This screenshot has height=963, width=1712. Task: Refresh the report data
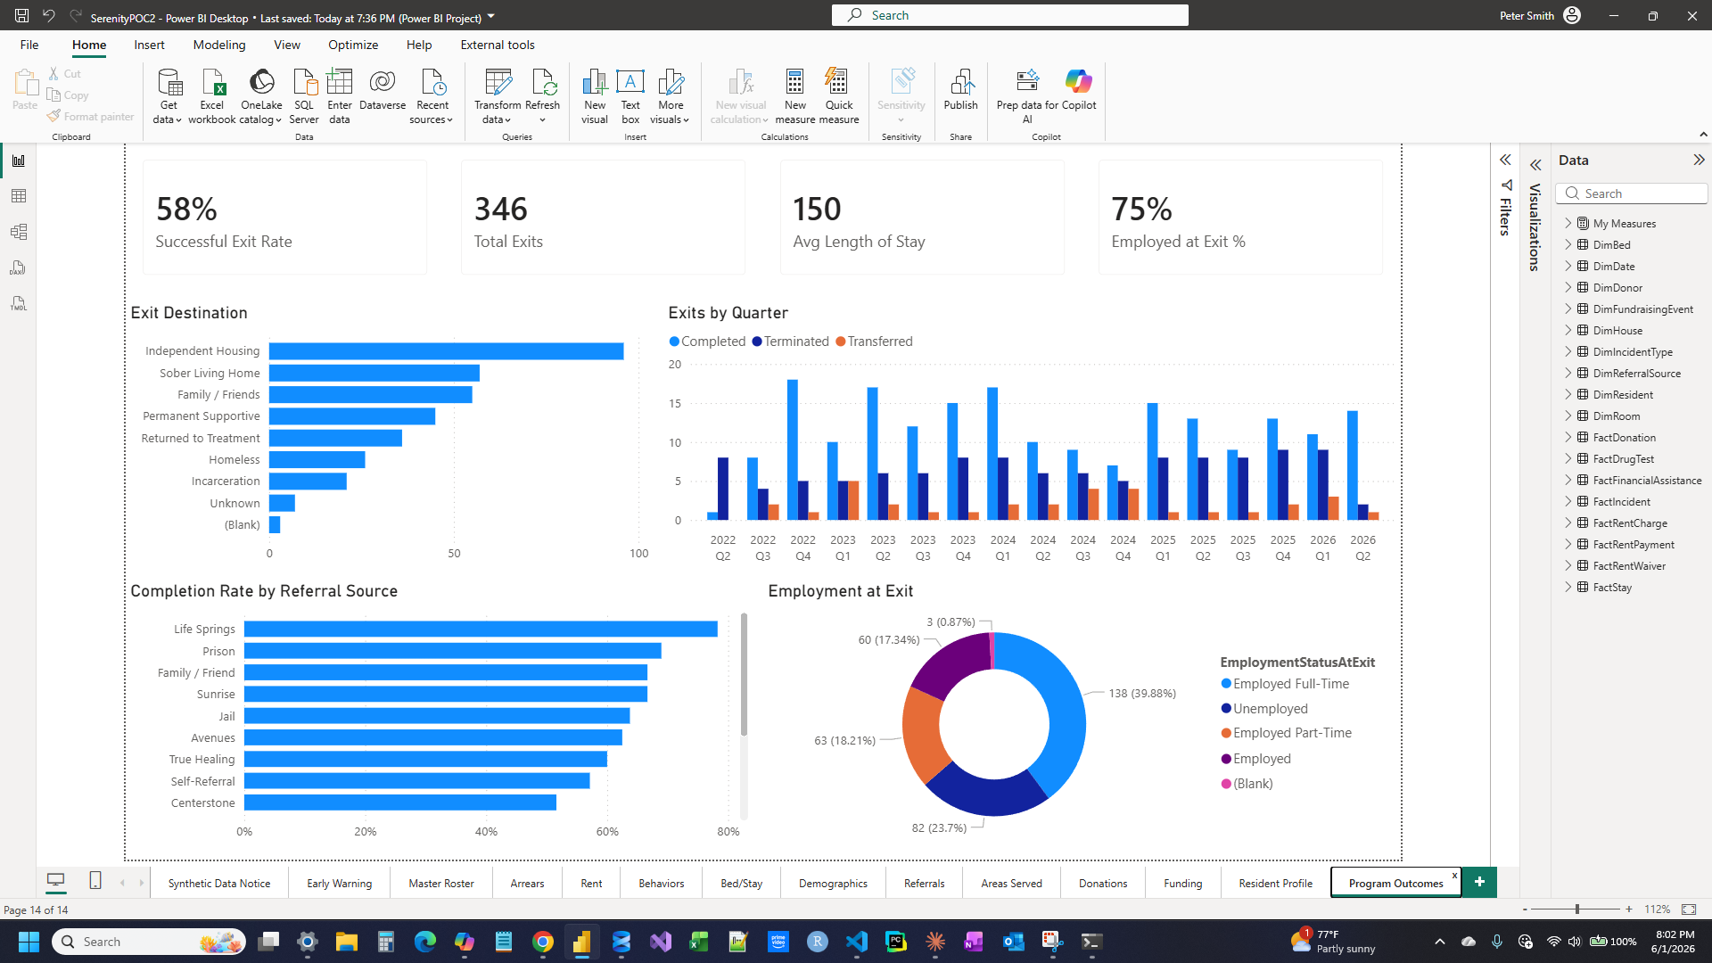542,96
